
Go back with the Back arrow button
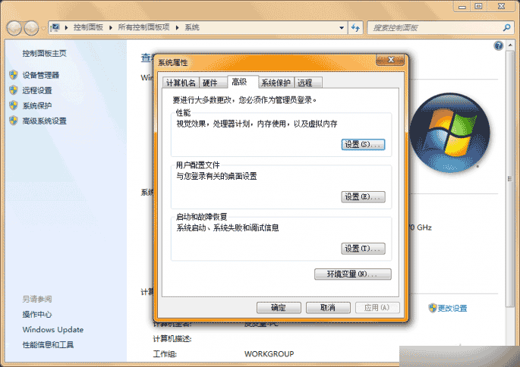click(14, 28)
